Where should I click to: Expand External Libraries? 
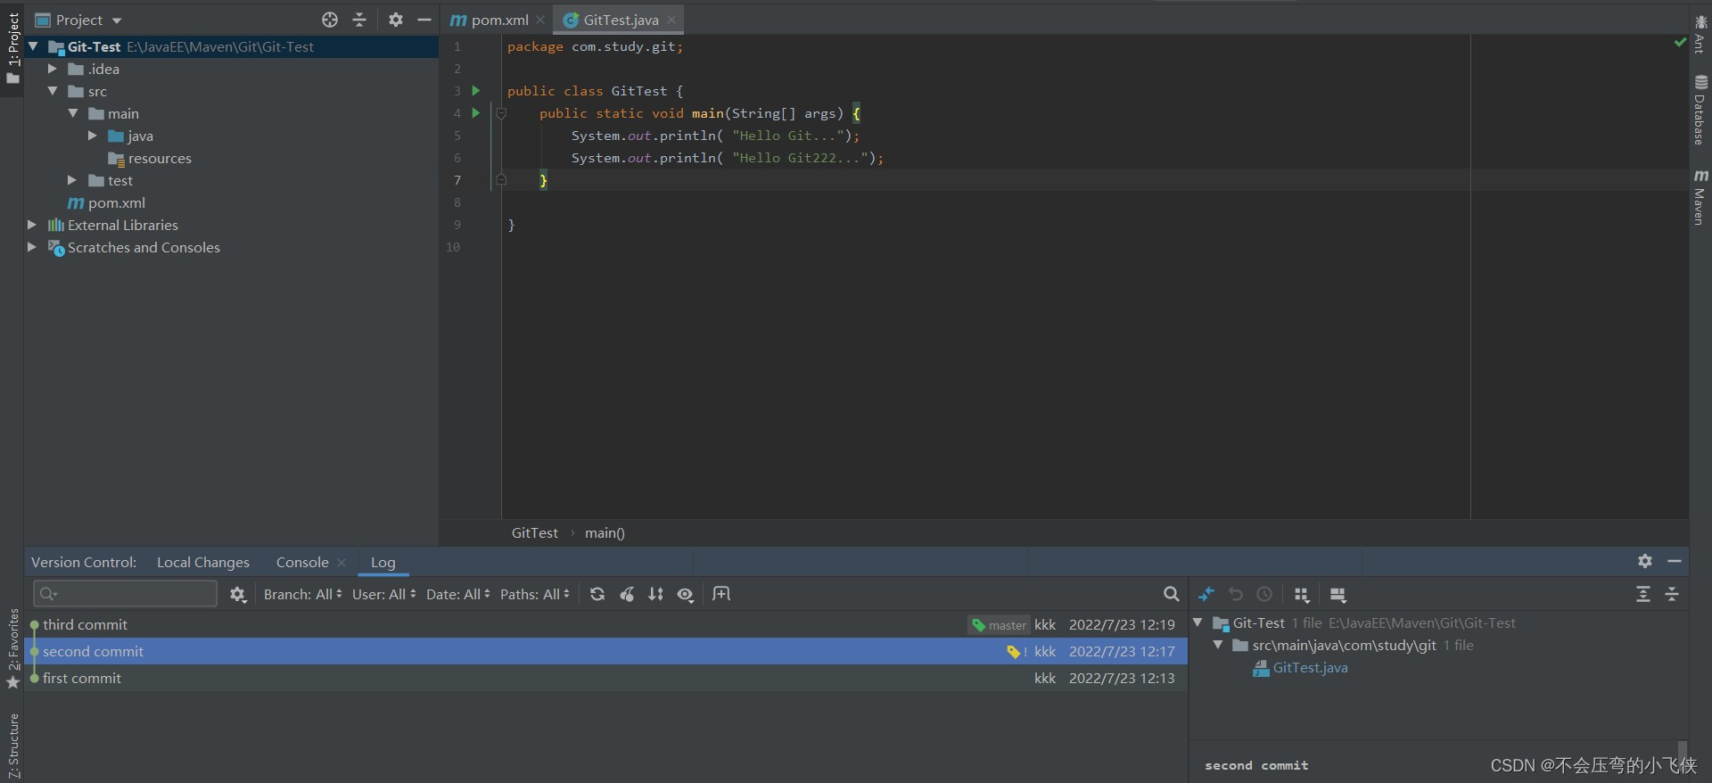[32, 225]
